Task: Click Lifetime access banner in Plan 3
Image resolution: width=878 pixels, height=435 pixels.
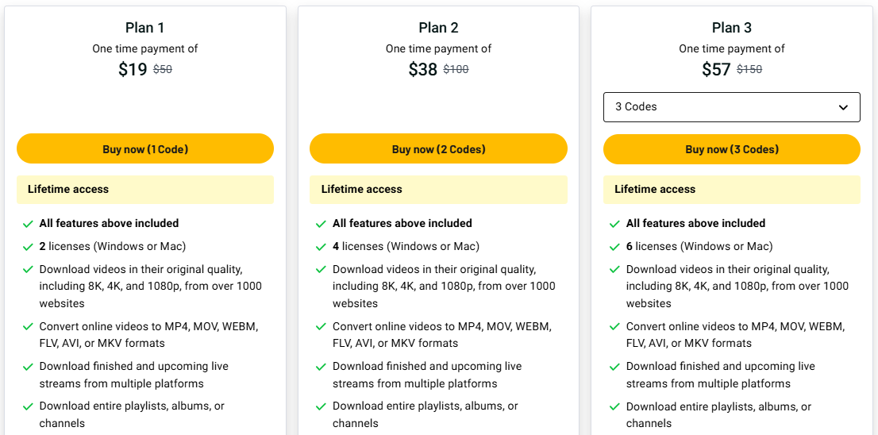Action: (x=731, y=190)
